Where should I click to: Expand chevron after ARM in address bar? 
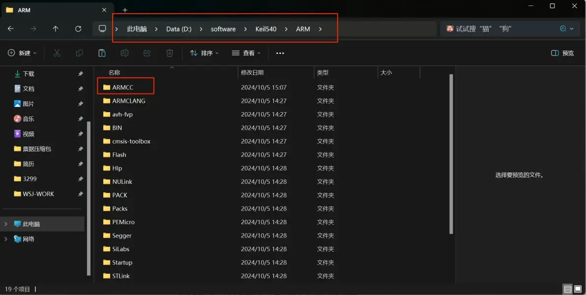(x=320, y=29)
